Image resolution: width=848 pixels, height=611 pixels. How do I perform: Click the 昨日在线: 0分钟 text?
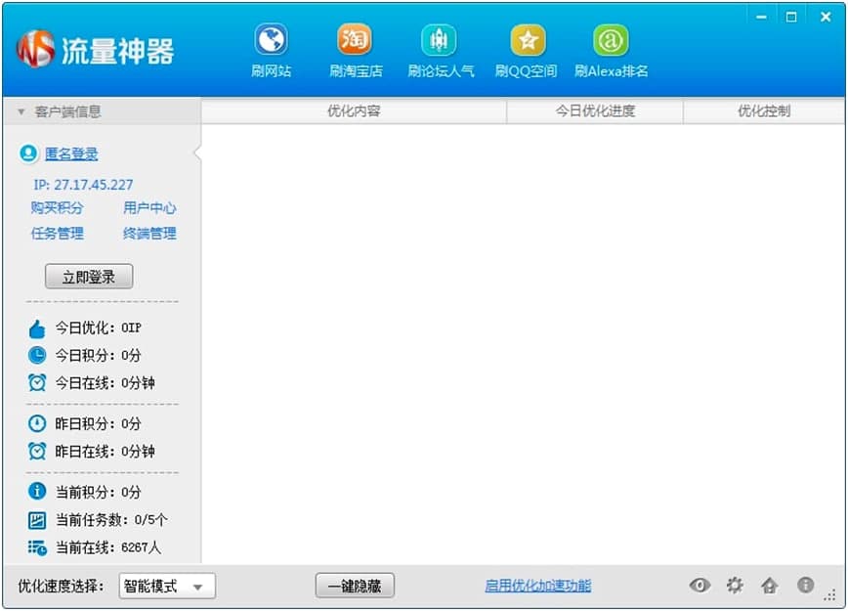pyautogui.click(x=105, y=452)
